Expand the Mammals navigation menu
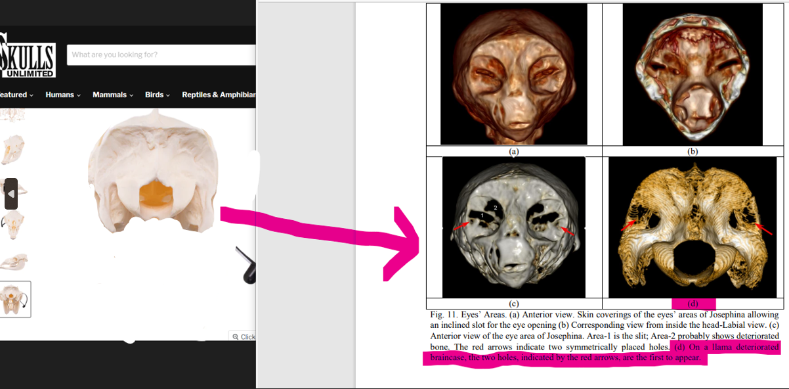The height and width of the screenshot is (389, 789). coord(112,95)
